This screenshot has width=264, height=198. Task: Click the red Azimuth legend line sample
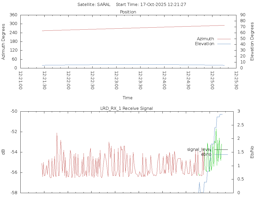[224, 39]
